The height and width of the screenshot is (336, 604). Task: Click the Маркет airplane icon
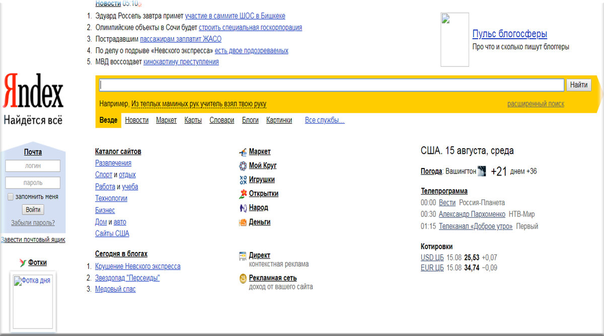click(x=243, y=152)
